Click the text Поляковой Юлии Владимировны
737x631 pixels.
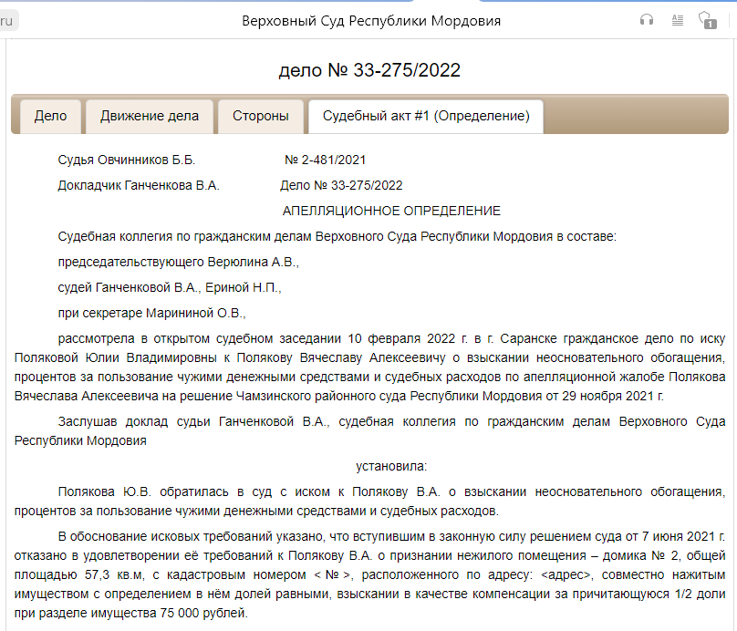pyautogui.click(x=115, y=358)
